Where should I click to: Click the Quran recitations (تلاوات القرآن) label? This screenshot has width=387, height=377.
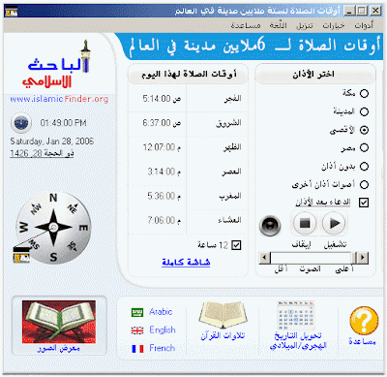[x=223, y=335]
